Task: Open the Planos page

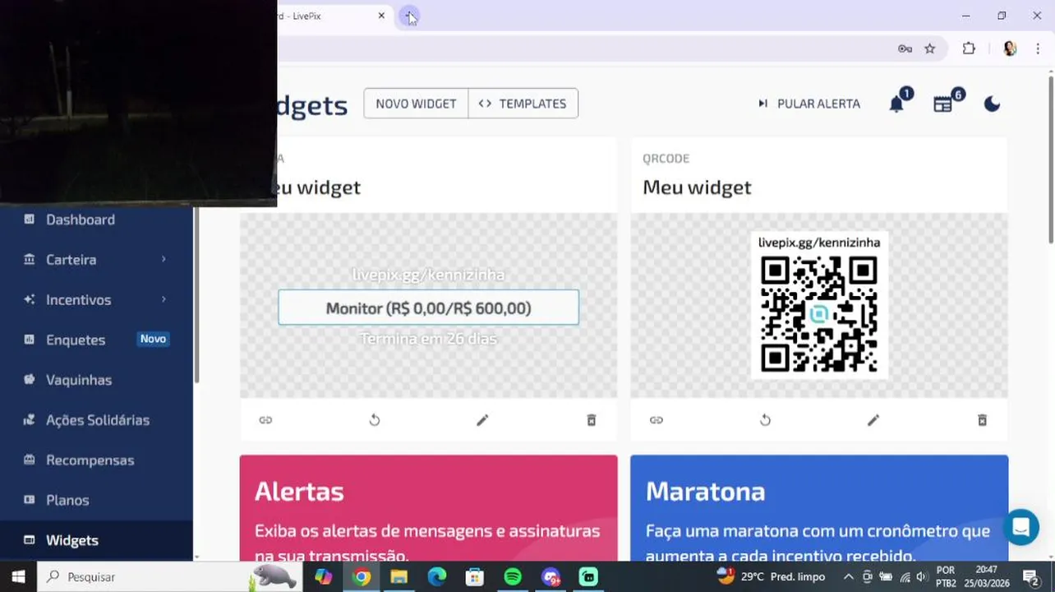Action: pos(67,500)
